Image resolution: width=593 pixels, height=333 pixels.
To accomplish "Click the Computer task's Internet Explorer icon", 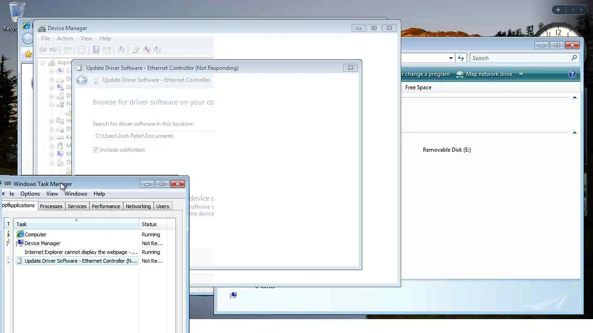I will tap(20, 234).
